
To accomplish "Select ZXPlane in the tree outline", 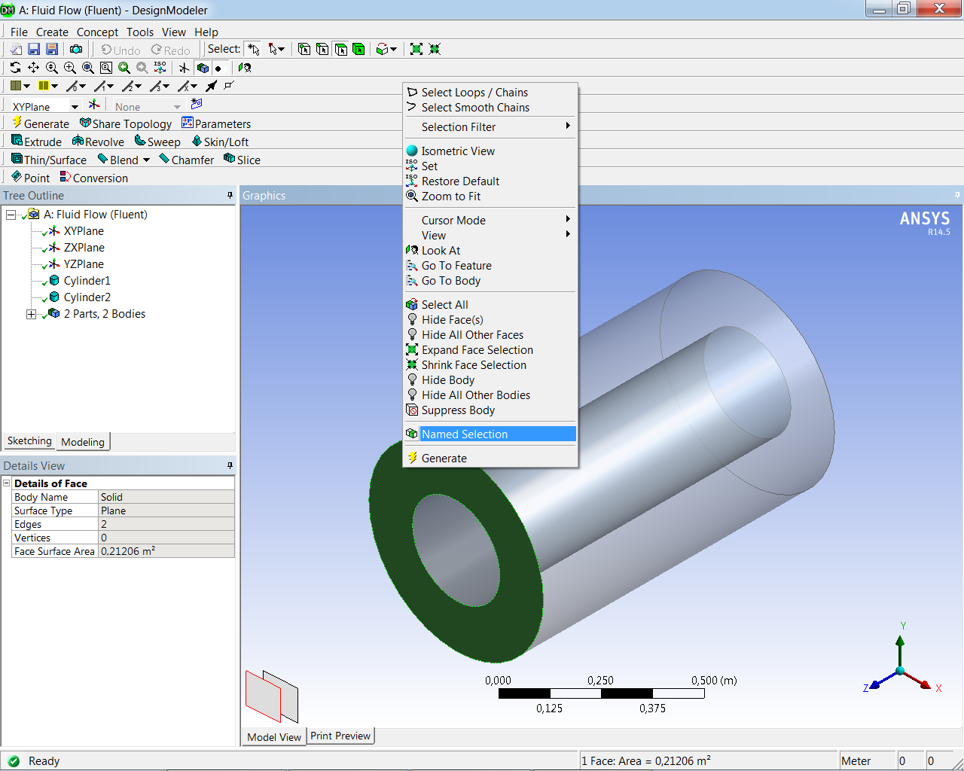I will pyautogui.click(x=84, y=248).
